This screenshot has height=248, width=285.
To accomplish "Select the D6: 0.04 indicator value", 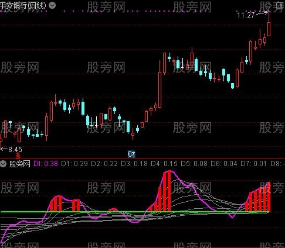I will [x=224, y=164].
